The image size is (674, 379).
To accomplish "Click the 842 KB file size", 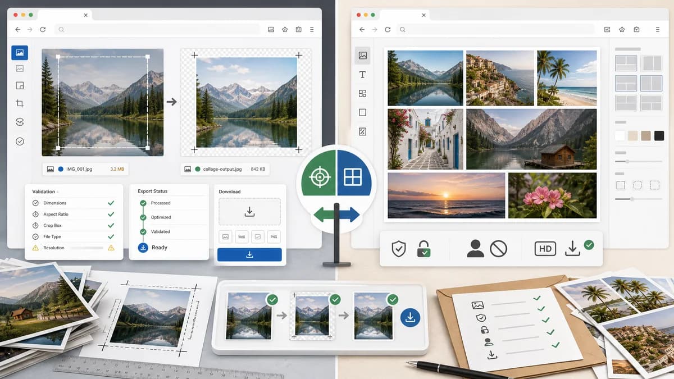I will pos(258,168).
